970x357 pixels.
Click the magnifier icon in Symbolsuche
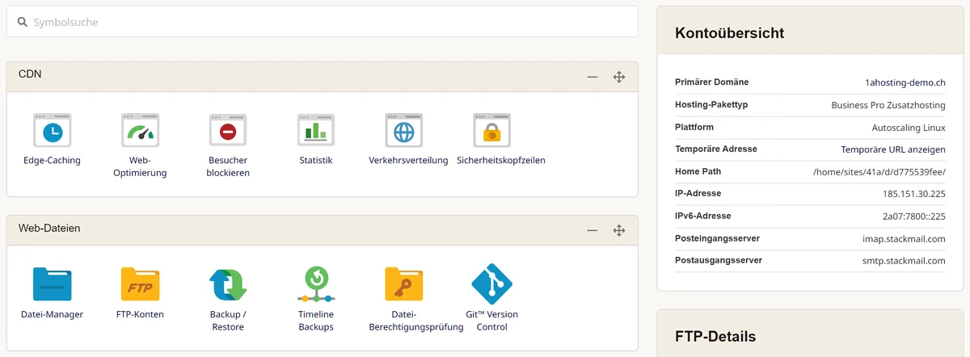23,23
